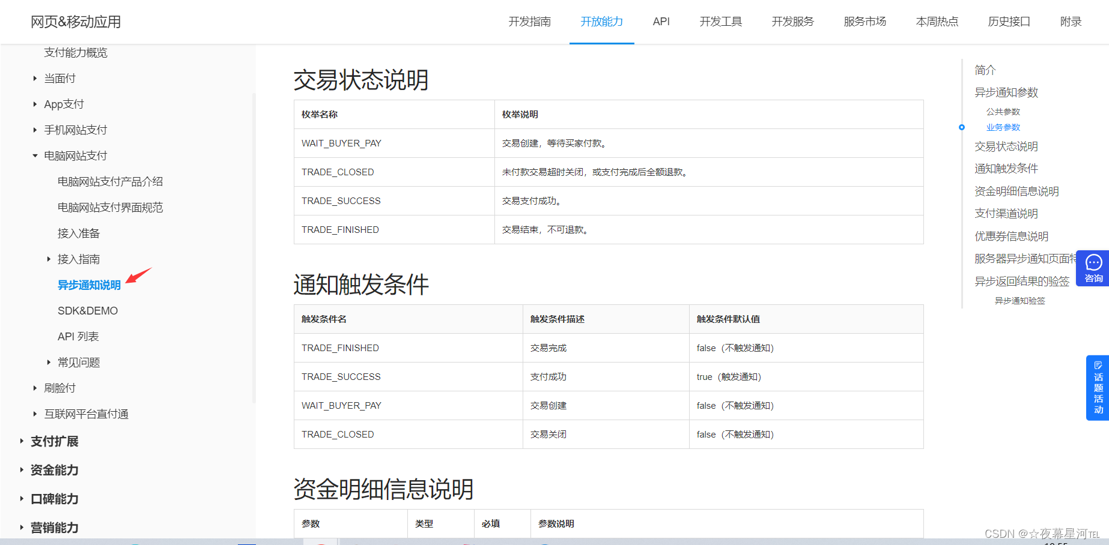Click the 交易关闭 description cell
Screen dimensions: 1109x545
click(606, 435)
